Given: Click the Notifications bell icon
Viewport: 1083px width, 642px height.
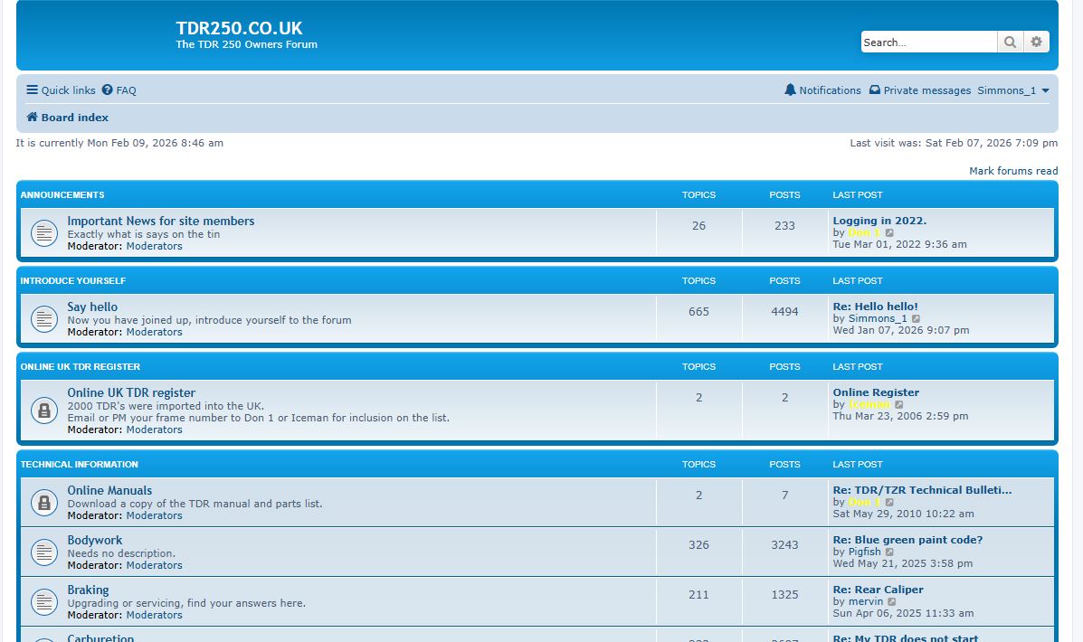Looking at the screenshot, I should 790,90.
